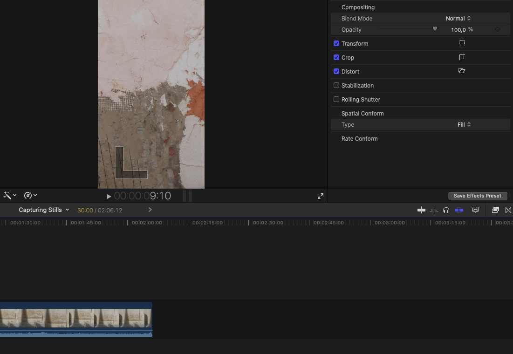The height and width of the screenshot is (354, 513).
Task: Enable Rolling Shutter correction
Action: pos(336,100)
